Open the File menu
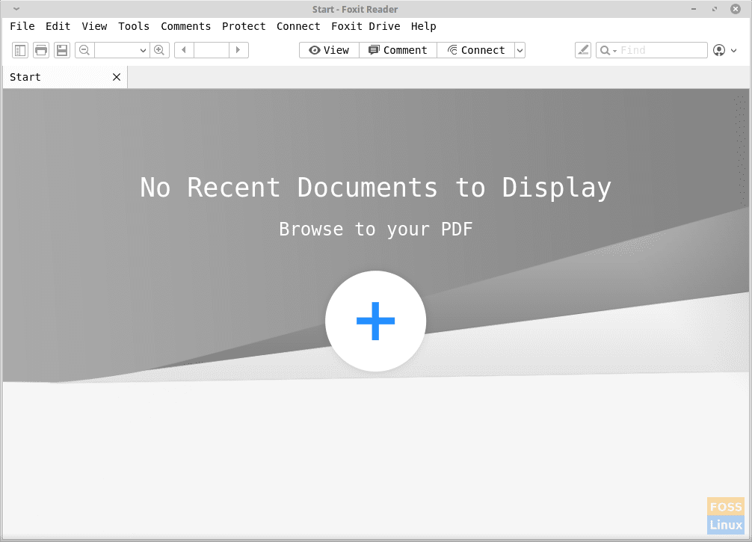Viewport: 752px width, 542px height. coord(22,26)
